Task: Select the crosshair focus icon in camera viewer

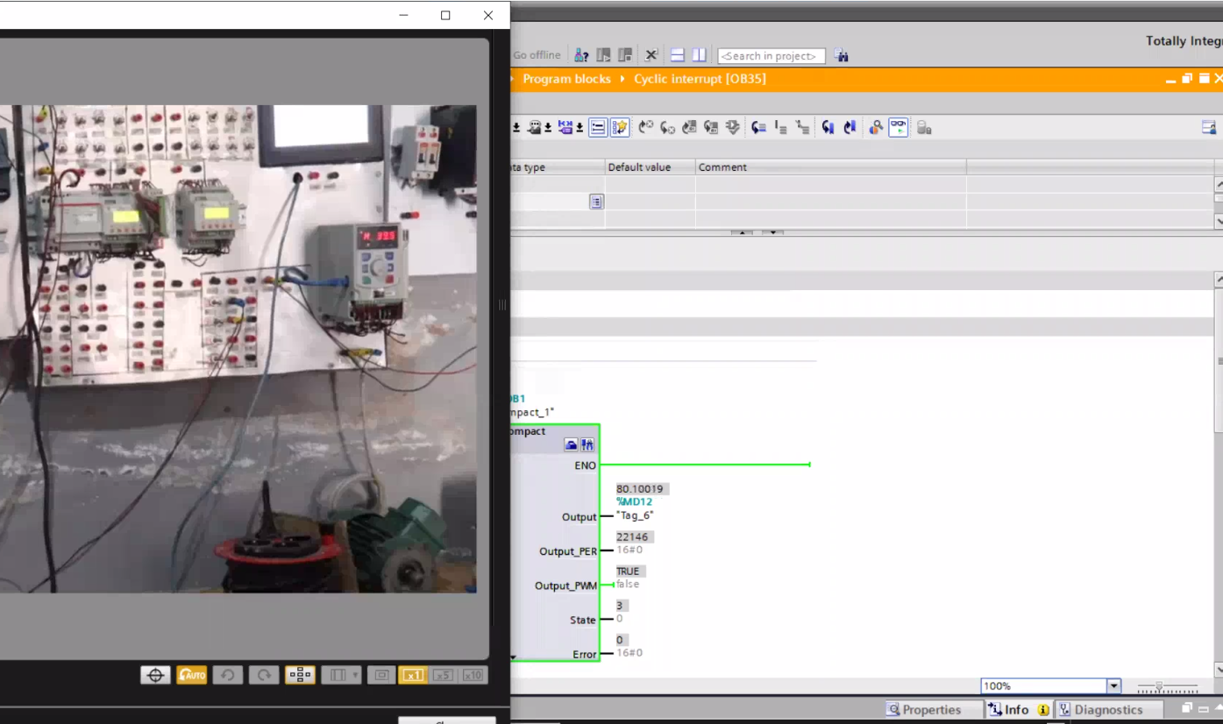Action: click(x=155, y=675)
